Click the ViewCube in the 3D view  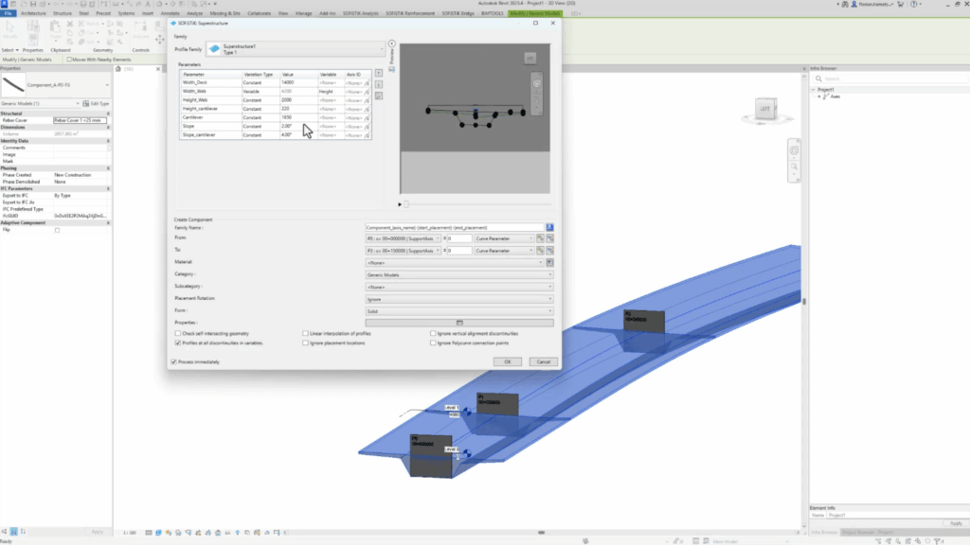pos(764,110)
